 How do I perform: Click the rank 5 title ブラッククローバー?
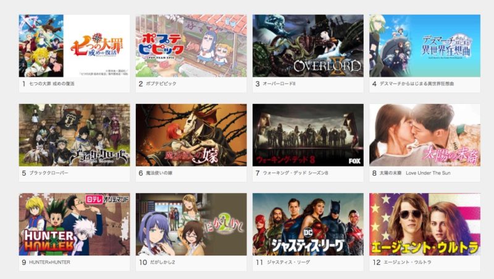(x=49, y=173)
